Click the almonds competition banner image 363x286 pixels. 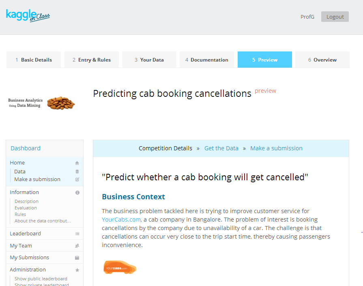pyautogui.click(x=41, y=103)
